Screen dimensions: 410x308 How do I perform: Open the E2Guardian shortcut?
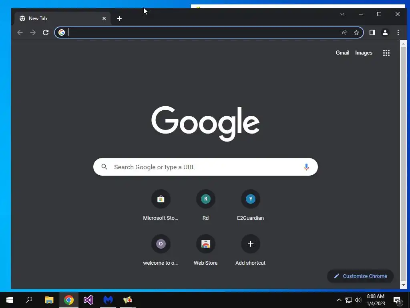(x=251, y=205)
